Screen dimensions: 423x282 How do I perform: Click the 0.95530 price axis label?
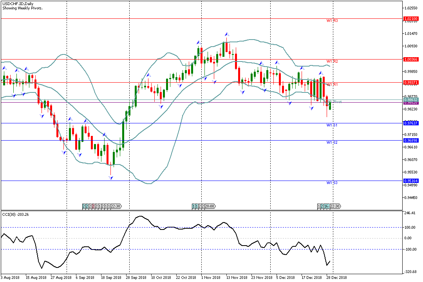click(x=411, y=172)
